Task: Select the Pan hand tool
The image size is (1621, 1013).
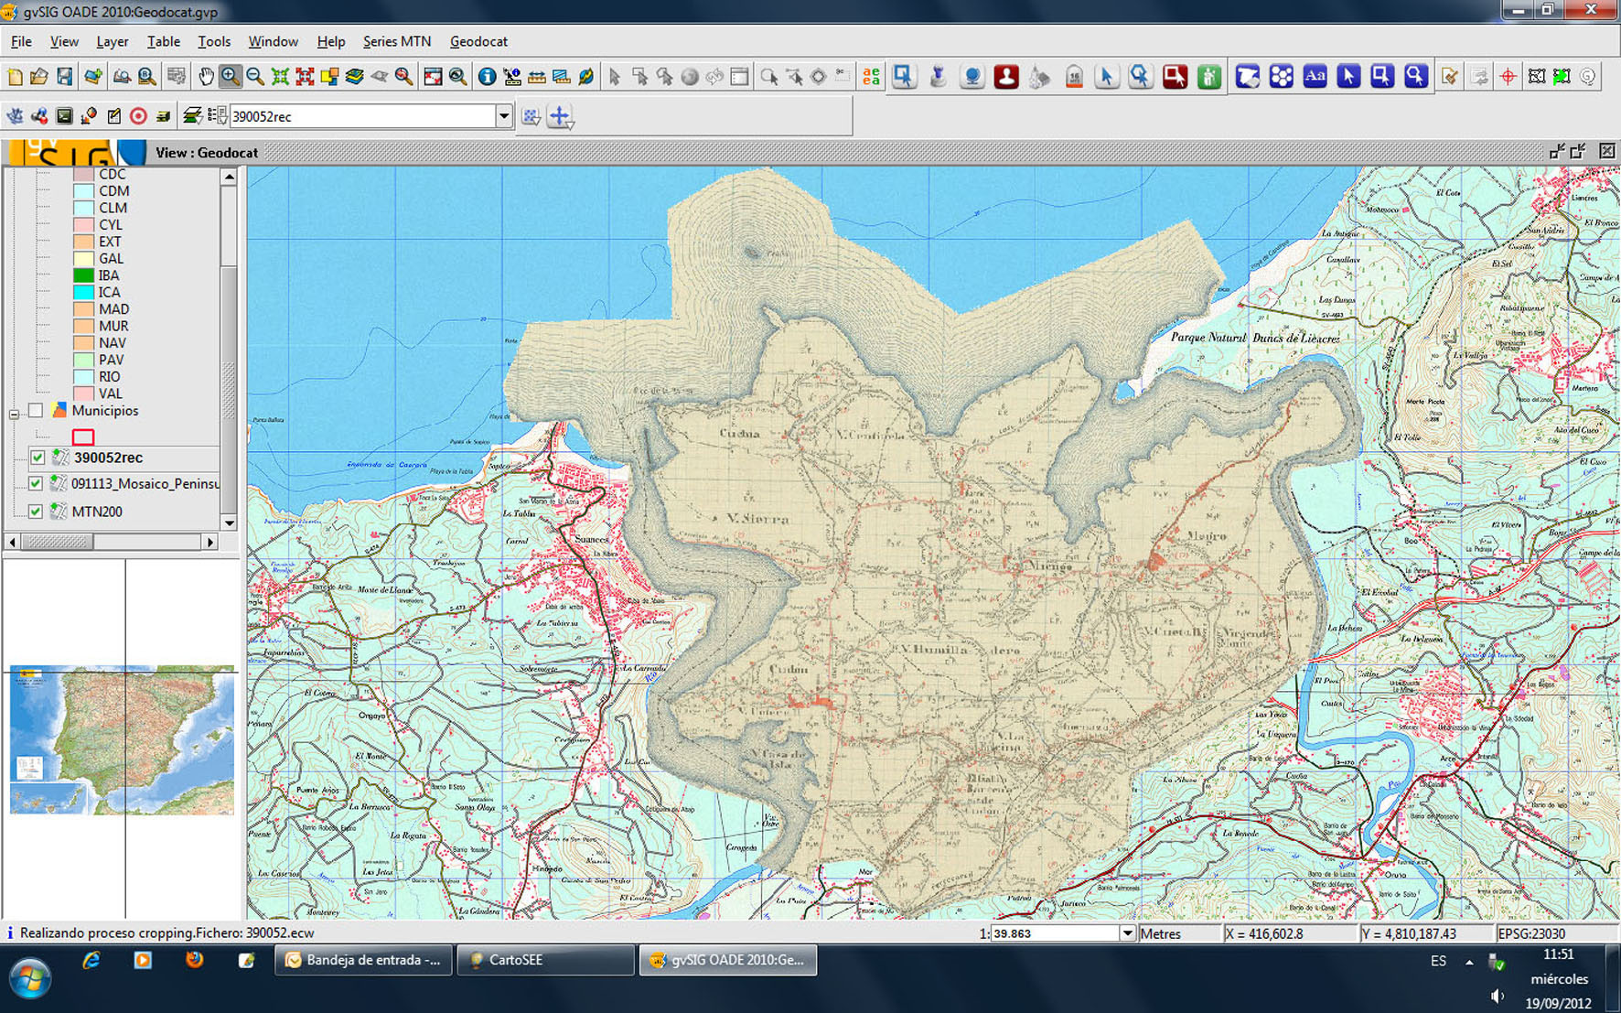Action: click(x=206, y=77)
